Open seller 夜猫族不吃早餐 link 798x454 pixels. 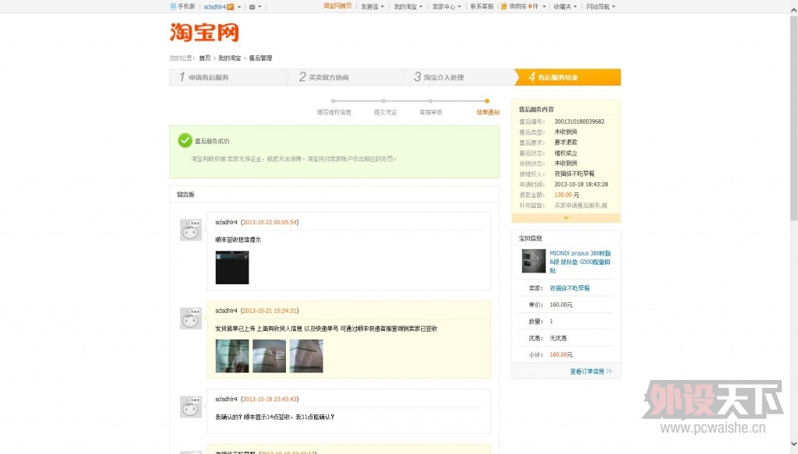pyautogui.click(x=570, y=288)
